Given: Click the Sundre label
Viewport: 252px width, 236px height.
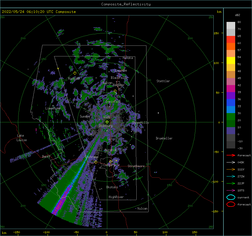Looking at the screenshot, I should pos(85,116).
